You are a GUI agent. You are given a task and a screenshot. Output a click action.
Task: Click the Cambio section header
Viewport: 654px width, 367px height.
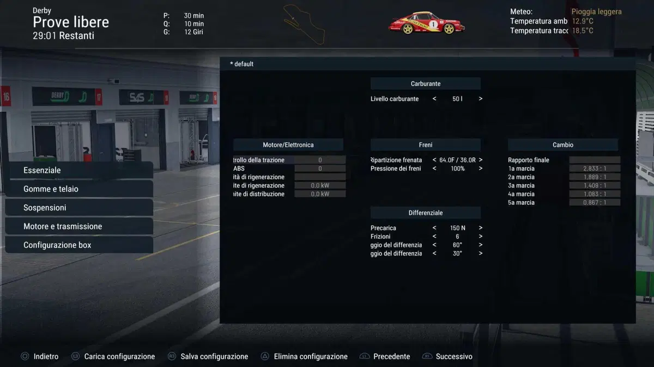tap(563, 145)
